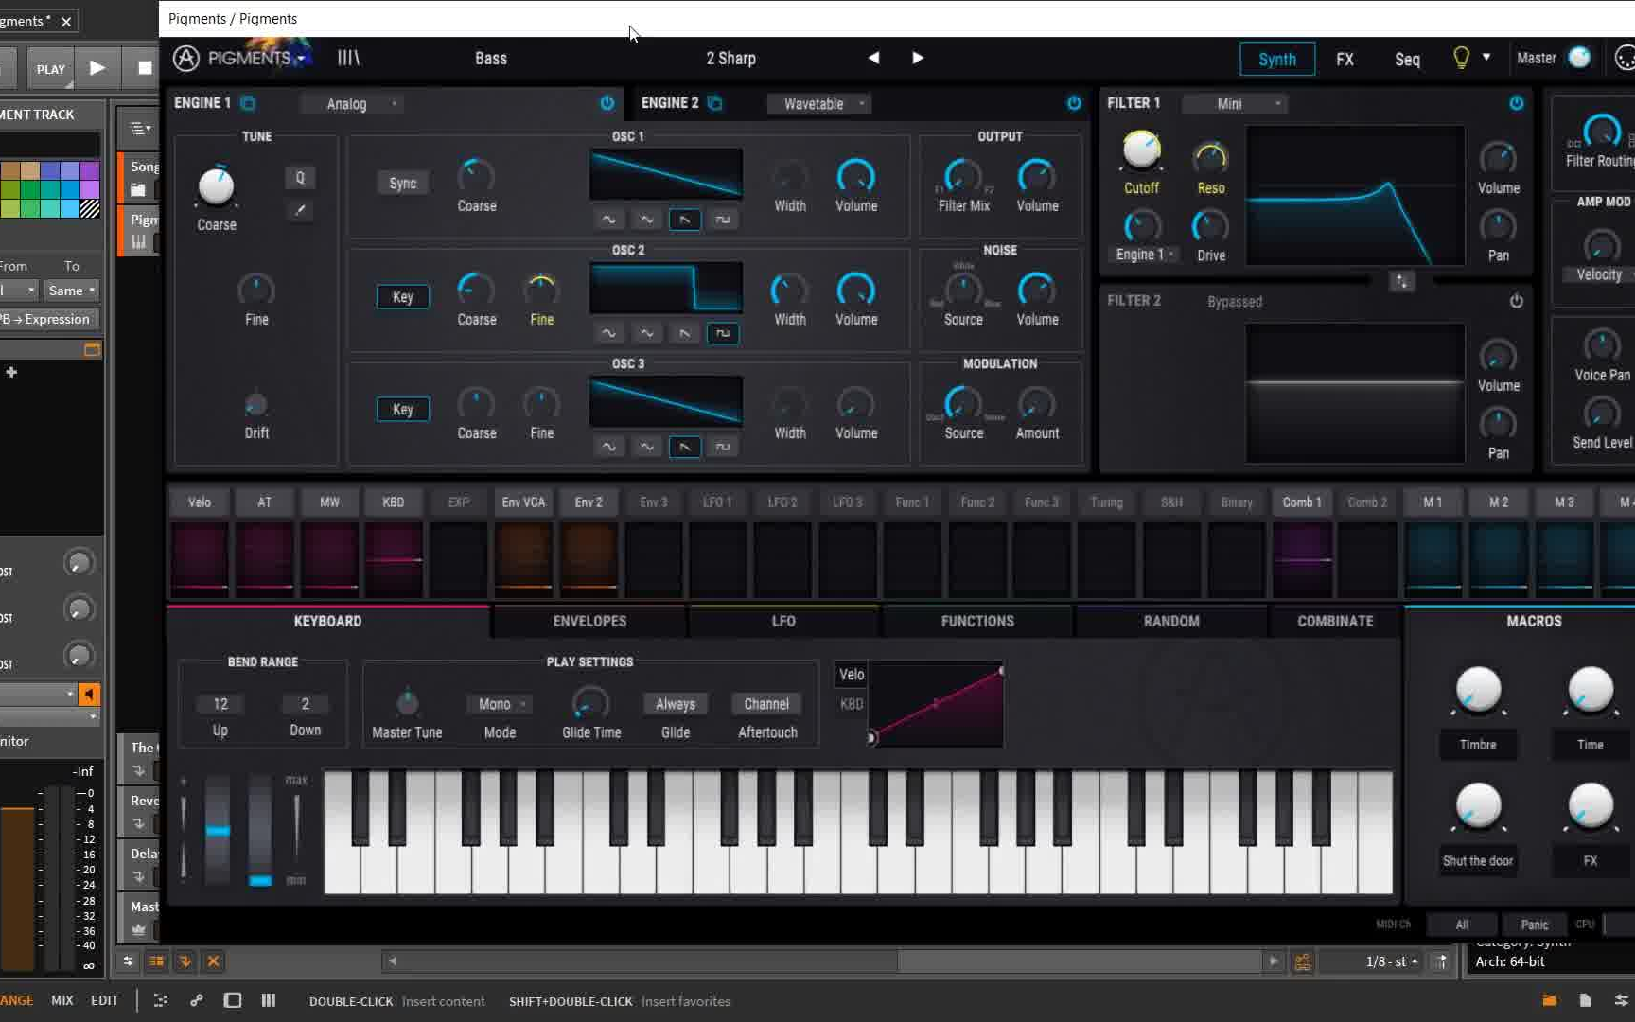Image resolution: width=1635 pixels, height=1022 pixels.
Task: Switch to host MIX view
Action: [x=62, y=1000]
